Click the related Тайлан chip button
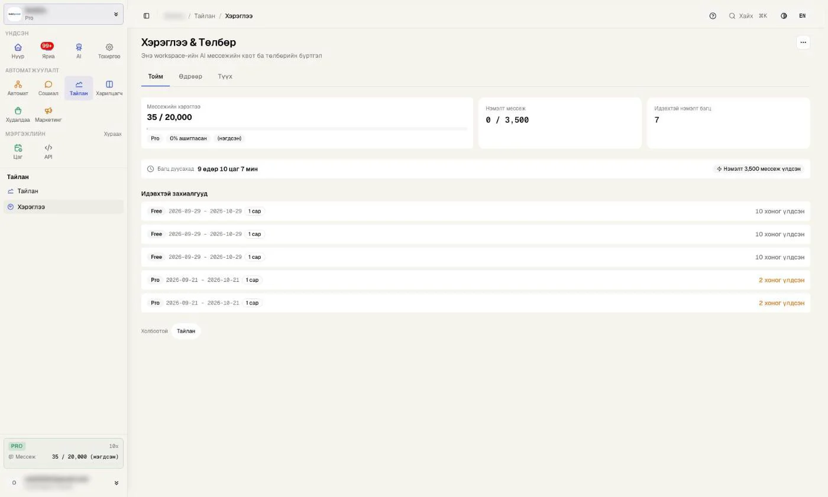 coord(186,332)
